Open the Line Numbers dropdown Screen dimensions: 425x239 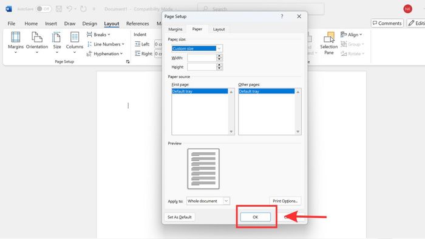point(106,44)
